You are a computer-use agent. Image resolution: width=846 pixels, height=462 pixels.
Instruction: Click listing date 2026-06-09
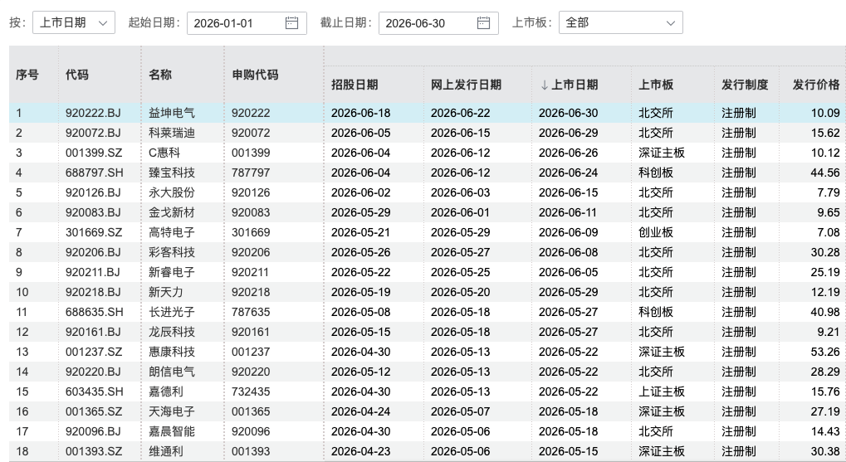point(568,233)
